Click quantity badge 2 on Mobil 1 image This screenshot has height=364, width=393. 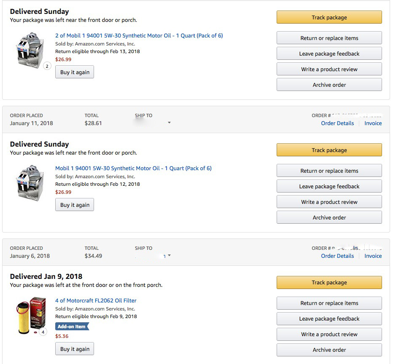point(47,66)
